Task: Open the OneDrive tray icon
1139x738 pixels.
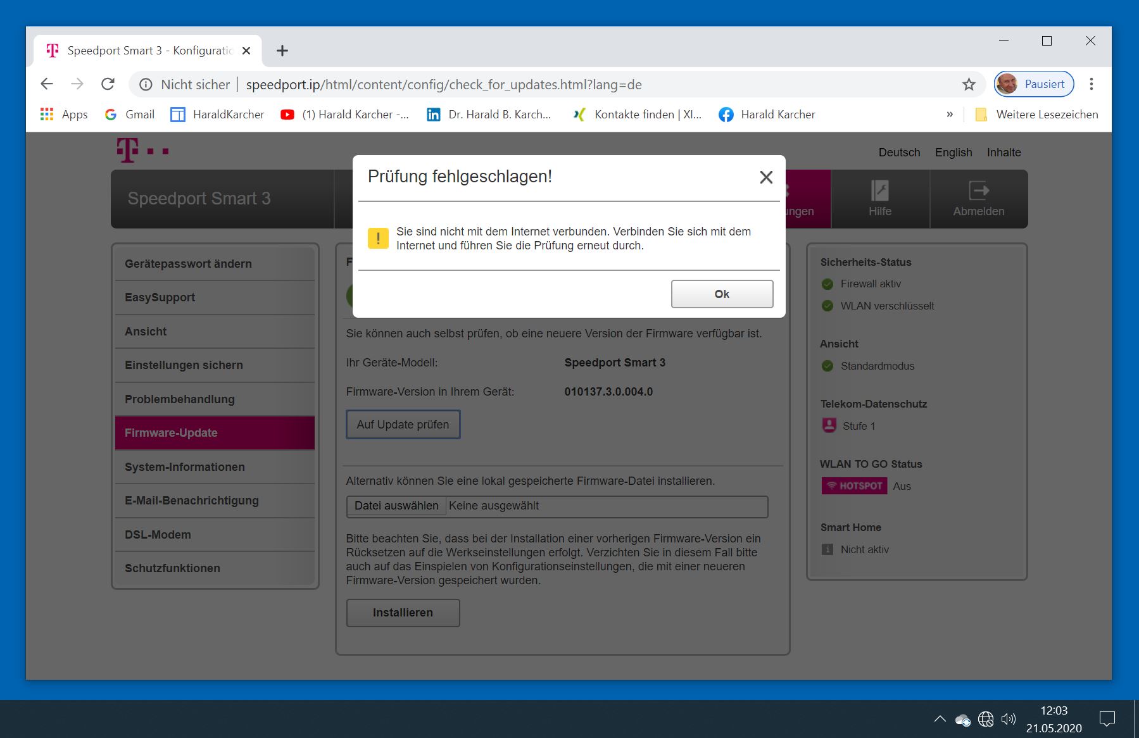Action: pos(963,719)
